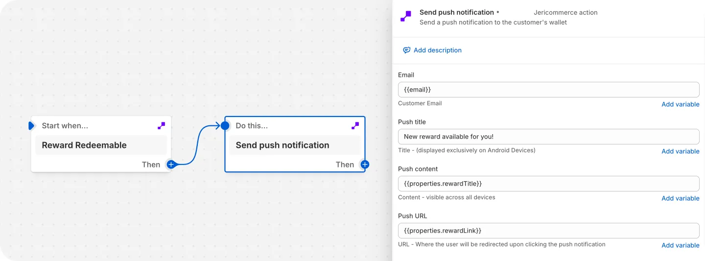Click the Send push notification panel title
This screenshot has height=261, width=705.
(x=456, y=12)
